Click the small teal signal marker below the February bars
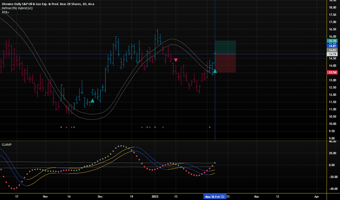340x200 pixels. point(210,127)
